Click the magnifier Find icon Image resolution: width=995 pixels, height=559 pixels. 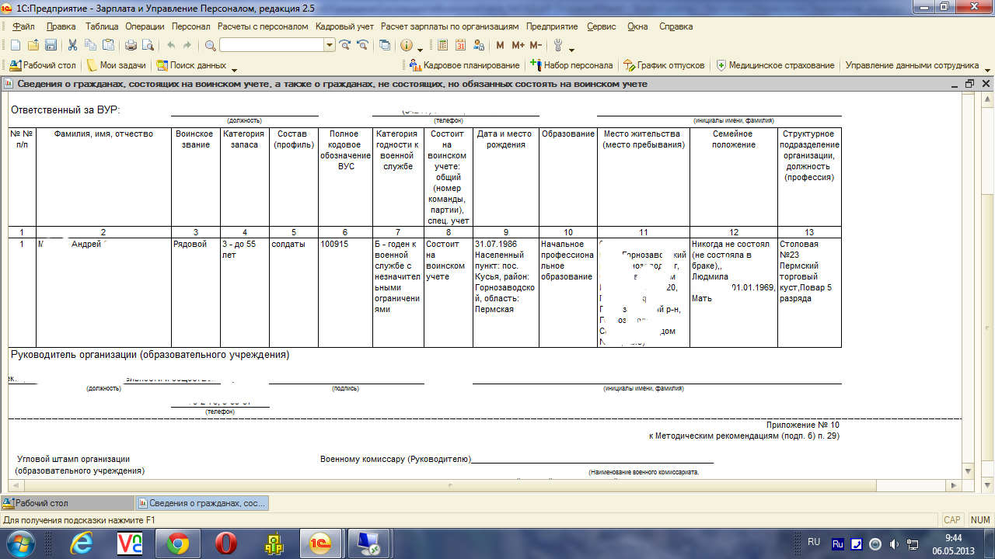click(x=210, y=45)
